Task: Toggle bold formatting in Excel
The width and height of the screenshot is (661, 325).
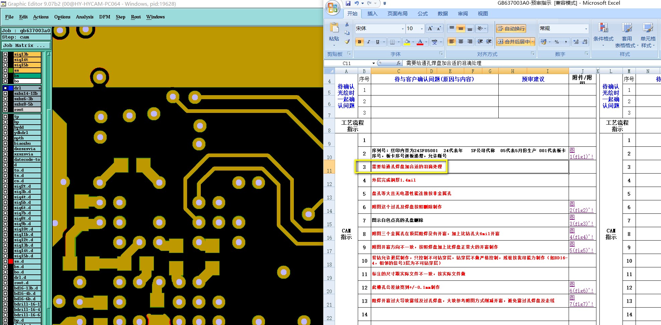Action: pyautogui.click(x=359, y=42)
